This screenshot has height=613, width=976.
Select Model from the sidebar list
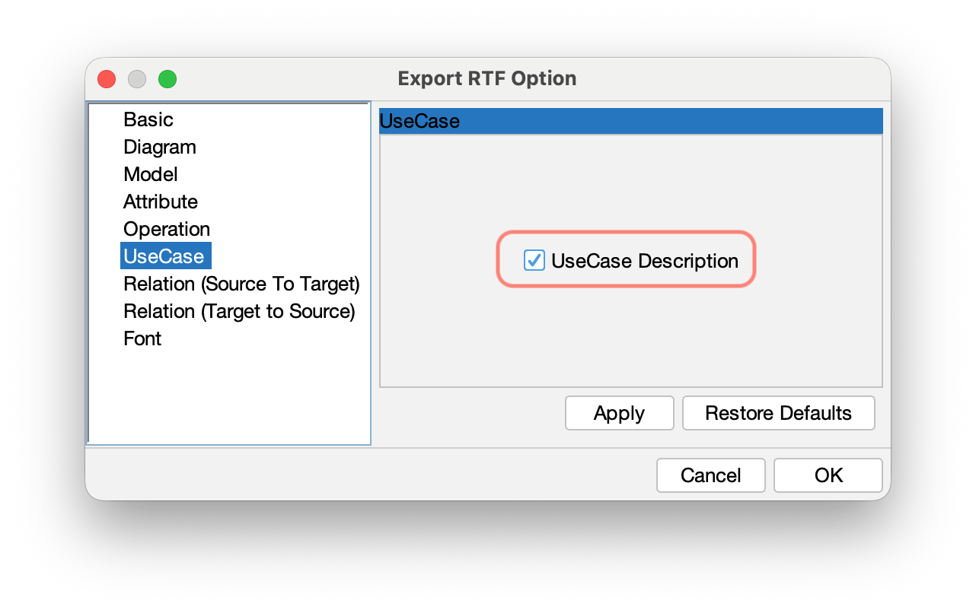click(150, 174)
